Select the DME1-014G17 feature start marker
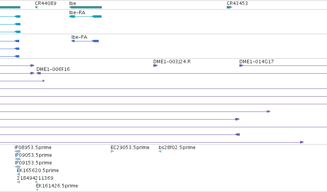The height and width of the screenshot is (192, 327). pos(241,66)
